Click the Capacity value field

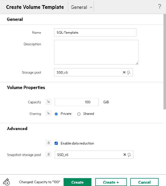pyautogui.click(x=77, y=102)
